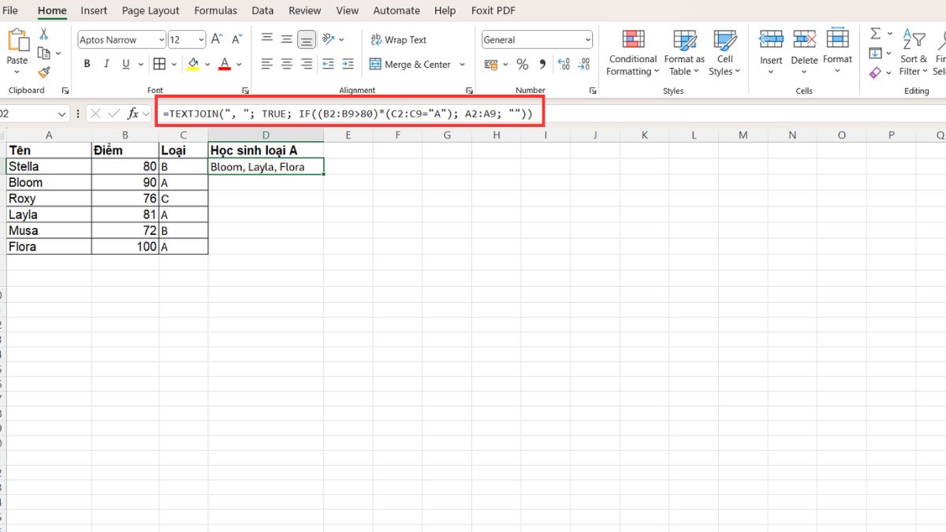Select cell containing Bloom, Layla, Flora

[266, 167]
